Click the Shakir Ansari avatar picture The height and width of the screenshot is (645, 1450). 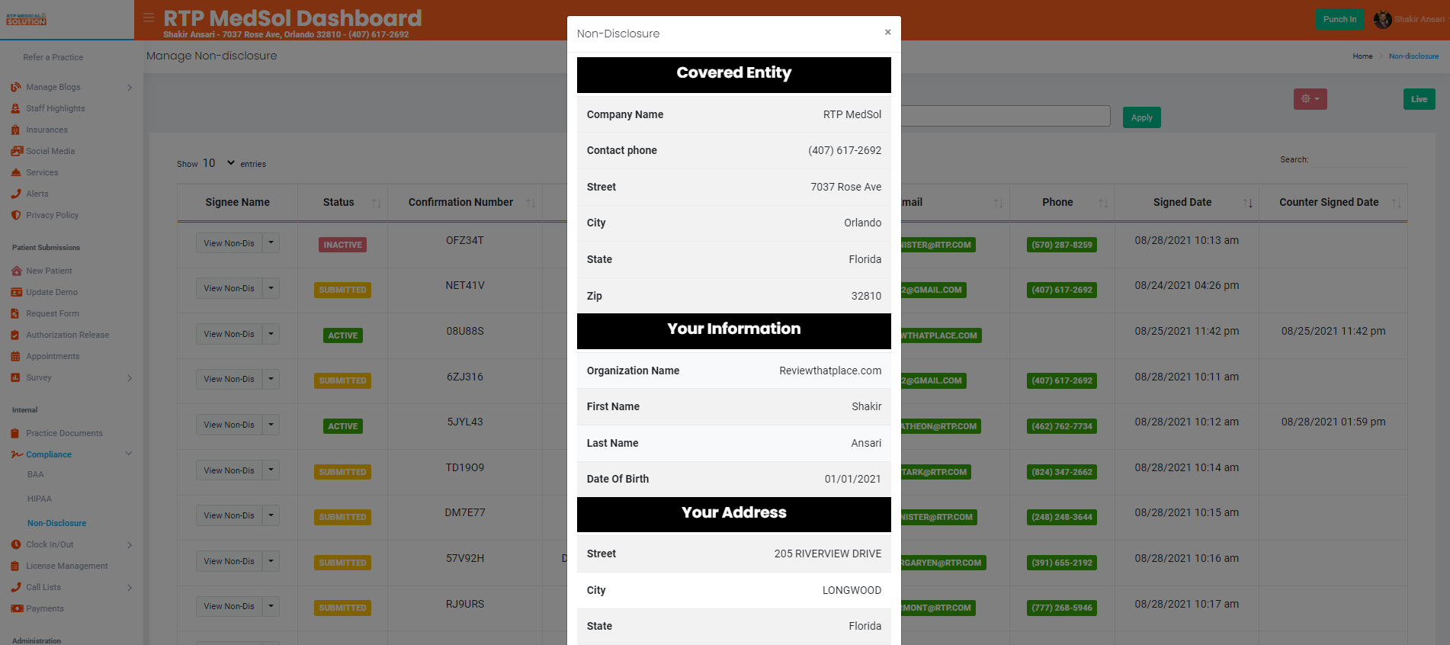click(1382, 20)
